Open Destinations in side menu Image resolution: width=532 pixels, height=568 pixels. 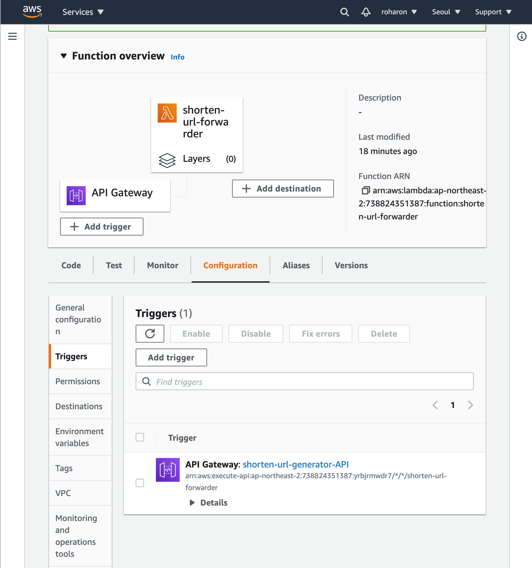(x=80, y=406)
